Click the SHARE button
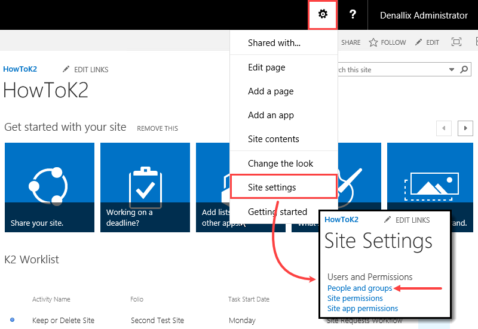The image size is (478, 329). [x=351, y=42]
